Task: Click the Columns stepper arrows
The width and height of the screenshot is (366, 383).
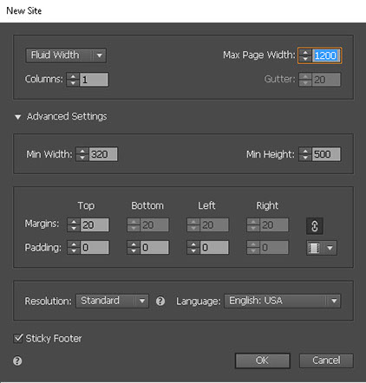Action: (73, 80)
